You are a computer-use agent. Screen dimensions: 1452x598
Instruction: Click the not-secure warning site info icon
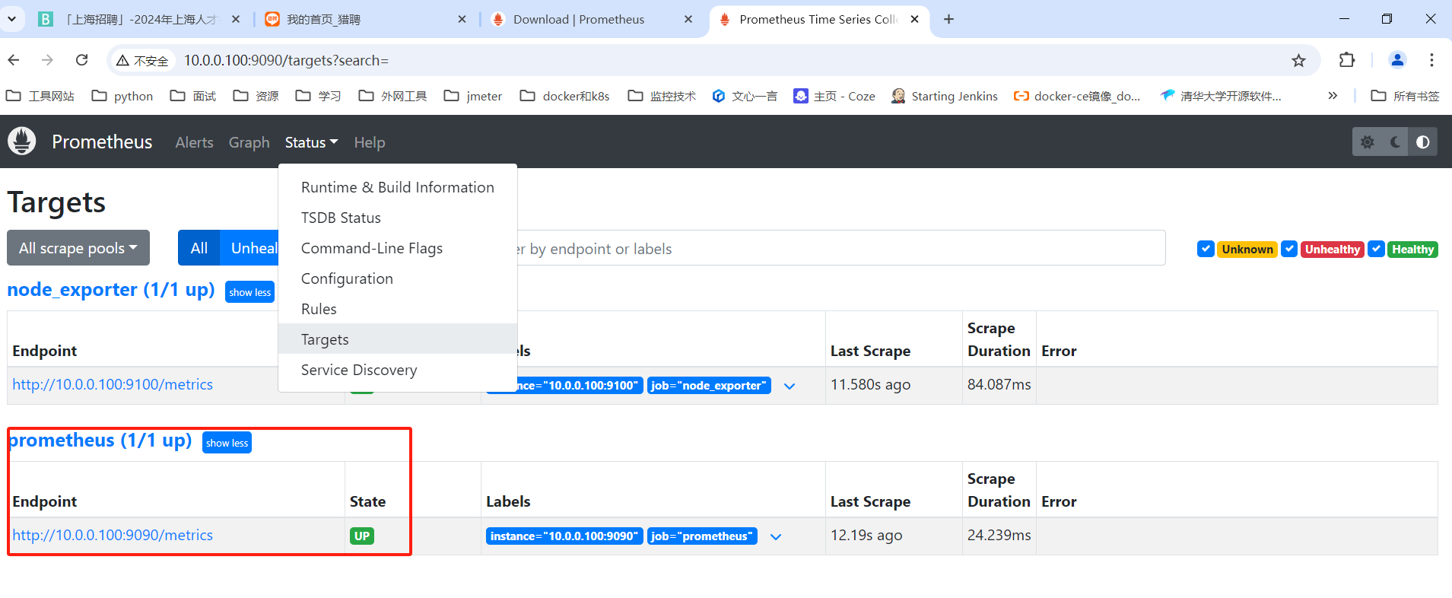click(142, 60)
